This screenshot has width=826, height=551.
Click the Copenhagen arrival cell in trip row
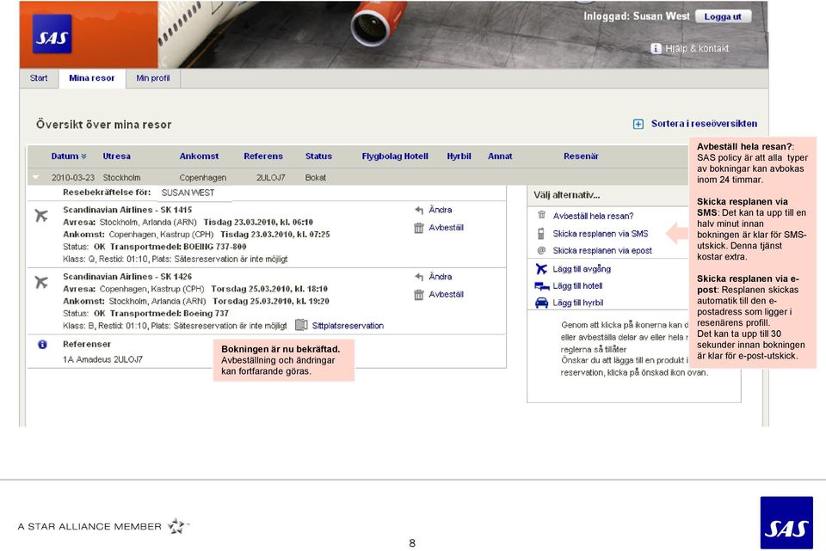202,178
